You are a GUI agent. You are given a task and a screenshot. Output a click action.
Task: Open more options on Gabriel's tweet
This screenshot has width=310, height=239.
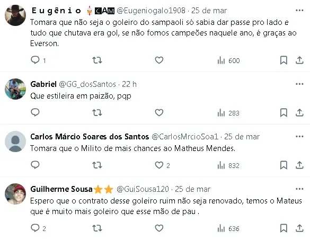coord(299,84)
